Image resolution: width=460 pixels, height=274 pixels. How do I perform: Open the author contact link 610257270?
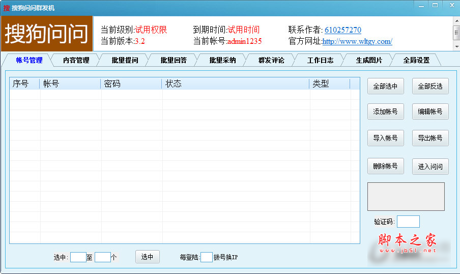342,30
